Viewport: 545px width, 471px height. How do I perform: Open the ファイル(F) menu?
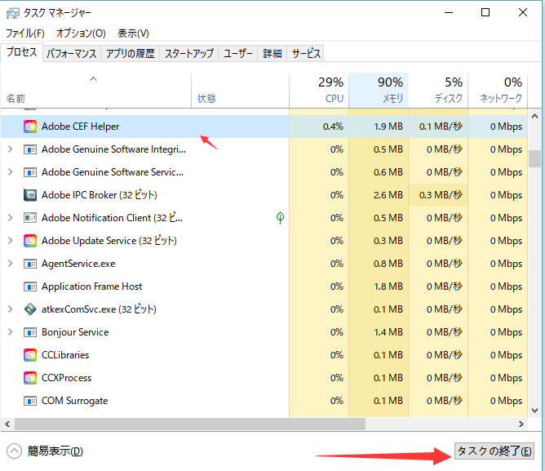pyautogui.click(x=25, y=33)
